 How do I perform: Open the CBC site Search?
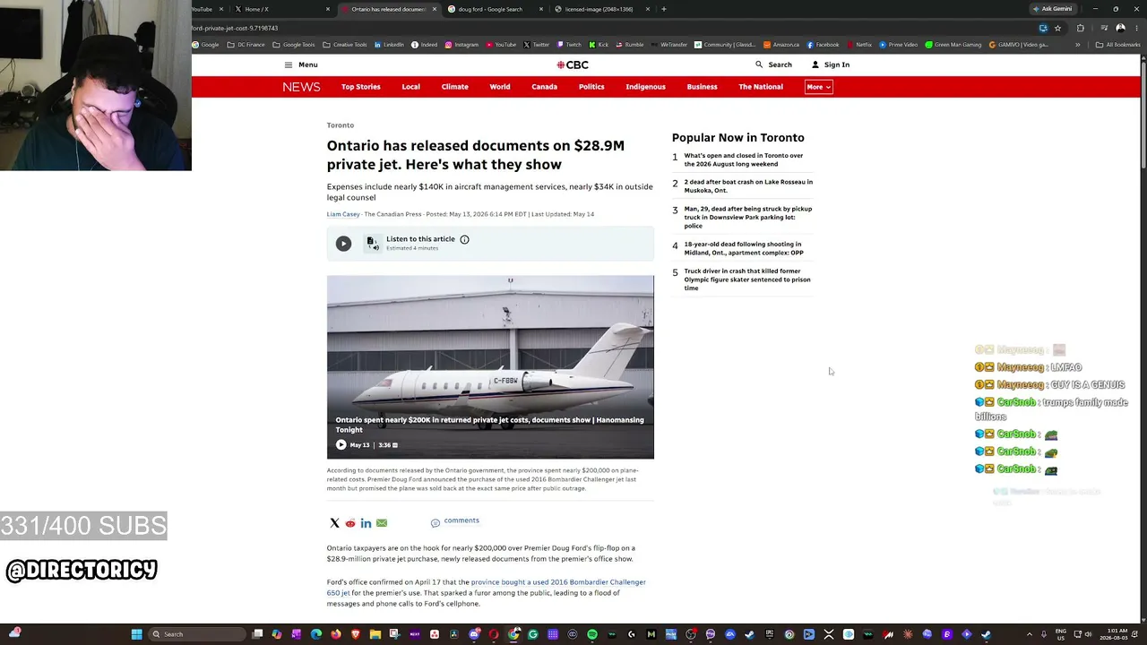coord(773,64)
